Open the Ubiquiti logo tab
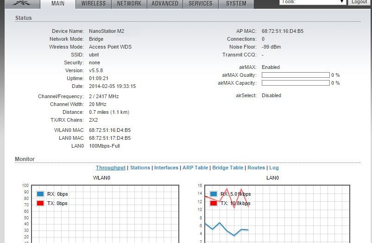 coord(22,3)
